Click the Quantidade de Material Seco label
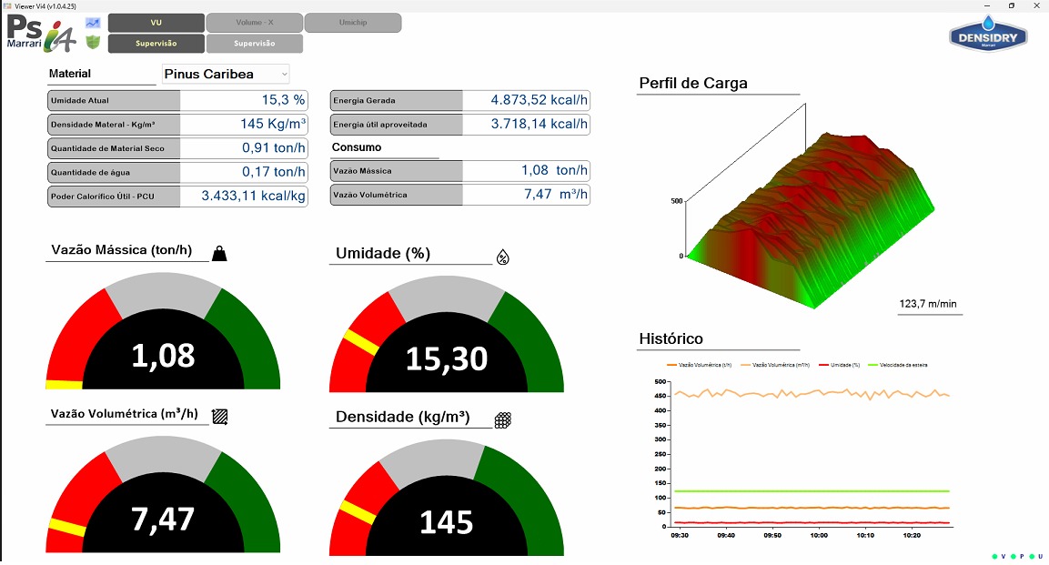The height and width of the screenshot is (565, 1049). point(107,148)
